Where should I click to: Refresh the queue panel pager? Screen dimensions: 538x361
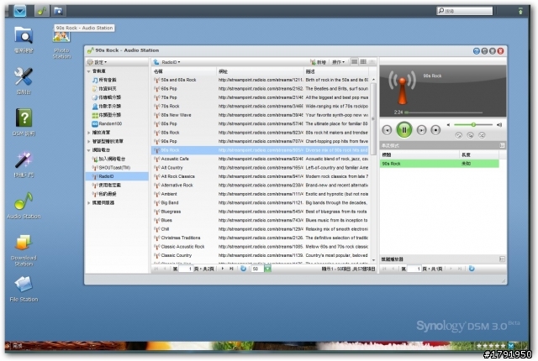pyautogui.click(x=472, y=269)
